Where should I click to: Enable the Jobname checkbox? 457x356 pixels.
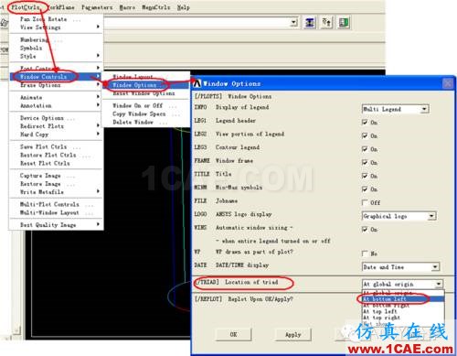click(x=365, y=202)
